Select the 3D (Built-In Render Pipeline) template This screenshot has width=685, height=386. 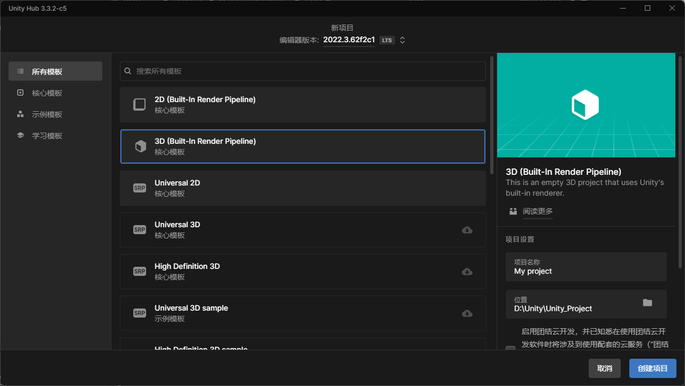[303, 146]
